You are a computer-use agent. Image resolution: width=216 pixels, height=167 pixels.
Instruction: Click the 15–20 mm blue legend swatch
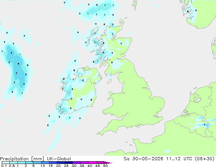(53, 163)
